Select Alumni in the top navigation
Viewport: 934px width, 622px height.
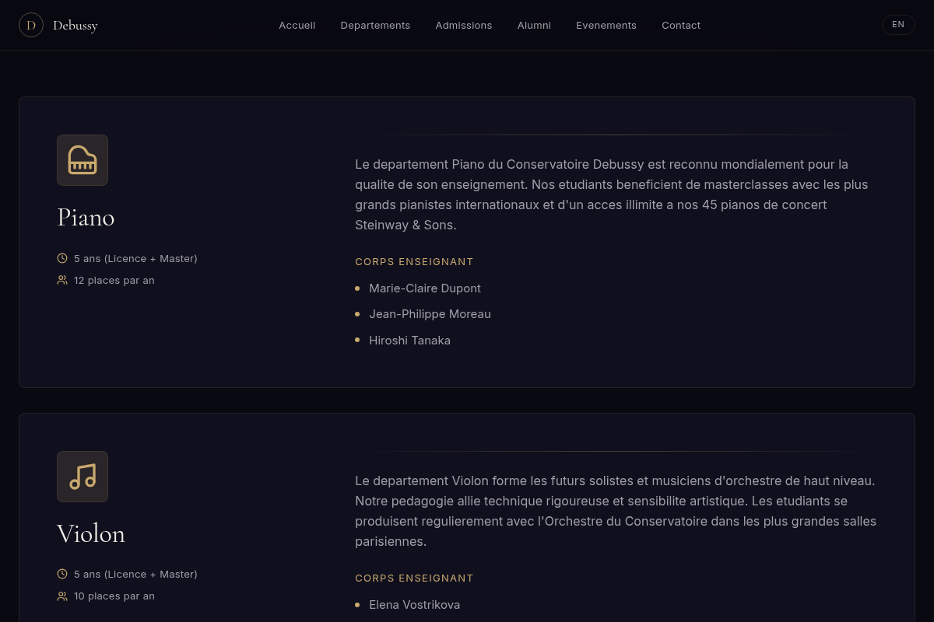point(534,25)
